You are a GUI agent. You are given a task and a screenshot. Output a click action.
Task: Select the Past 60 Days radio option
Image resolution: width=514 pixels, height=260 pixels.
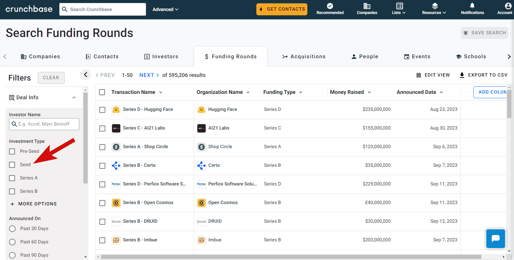pyautogui.click(x=12, y=242)
